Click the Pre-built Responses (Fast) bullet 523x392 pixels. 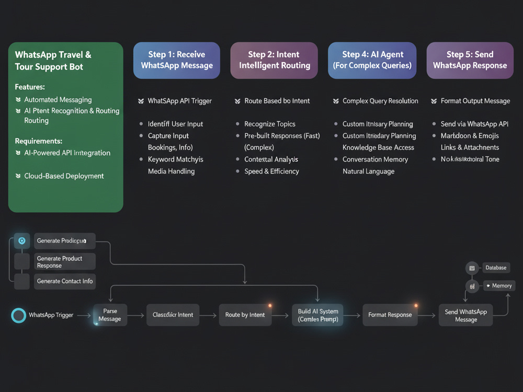click(282, 136)
